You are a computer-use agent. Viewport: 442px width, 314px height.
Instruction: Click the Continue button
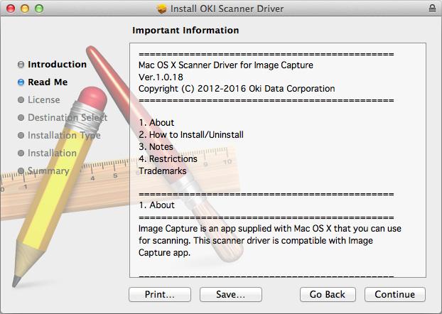coord(394,294)
